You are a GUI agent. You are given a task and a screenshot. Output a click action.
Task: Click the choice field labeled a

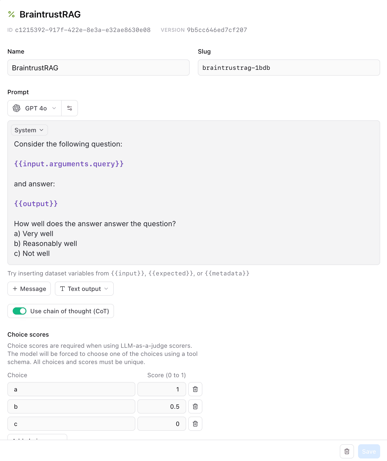point(71,389)
